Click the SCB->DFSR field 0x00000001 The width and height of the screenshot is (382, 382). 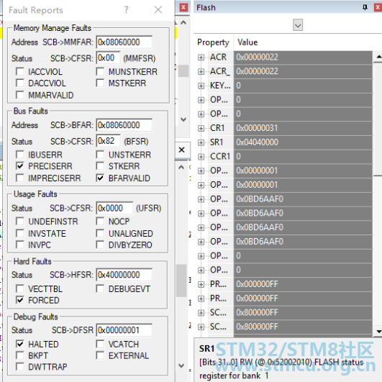(x=124, y=330)
